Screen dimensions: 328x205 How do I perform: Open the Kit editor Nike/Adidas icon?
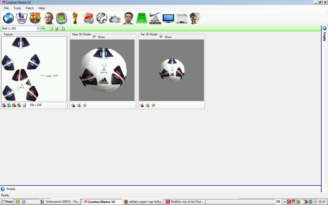tap(155, 18)
